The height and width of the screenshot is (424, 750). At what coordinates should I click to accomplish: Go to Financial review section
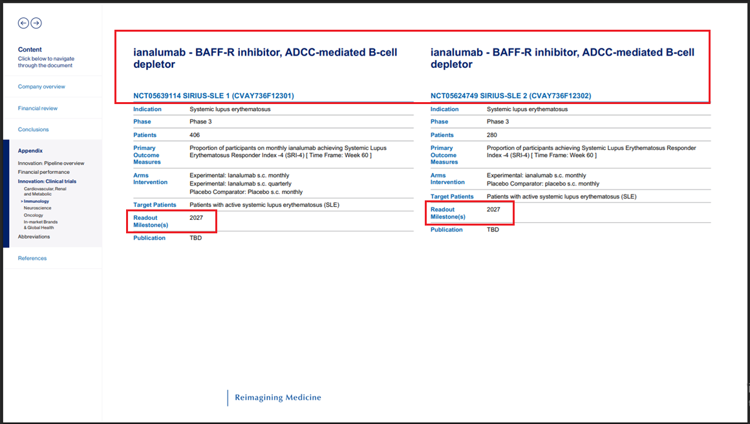click(x=38, y=108)
